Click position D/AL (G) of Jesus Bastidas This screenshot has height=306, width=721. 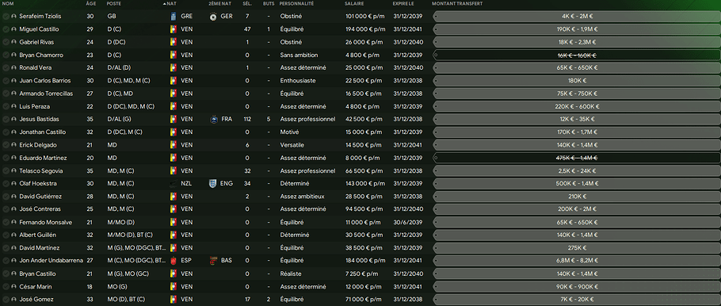119,119
